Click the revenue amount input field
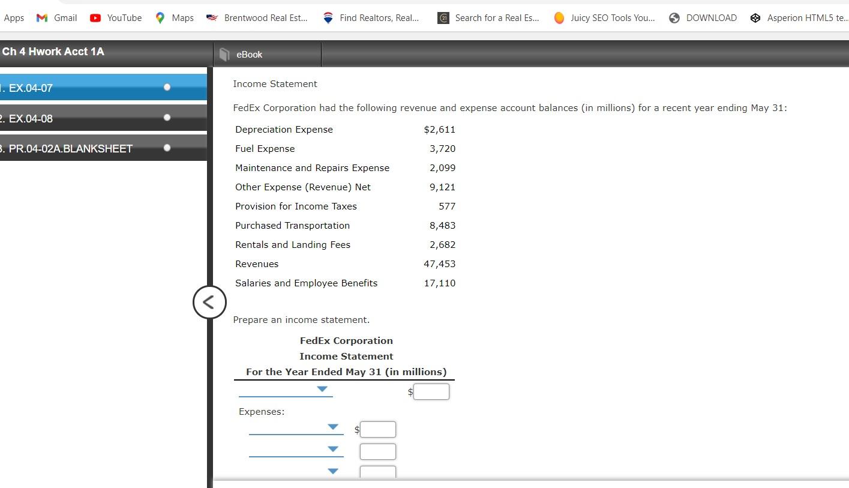The height and width of the screenshot is (488, 849). pyautogui.click(x=431, y=391)
